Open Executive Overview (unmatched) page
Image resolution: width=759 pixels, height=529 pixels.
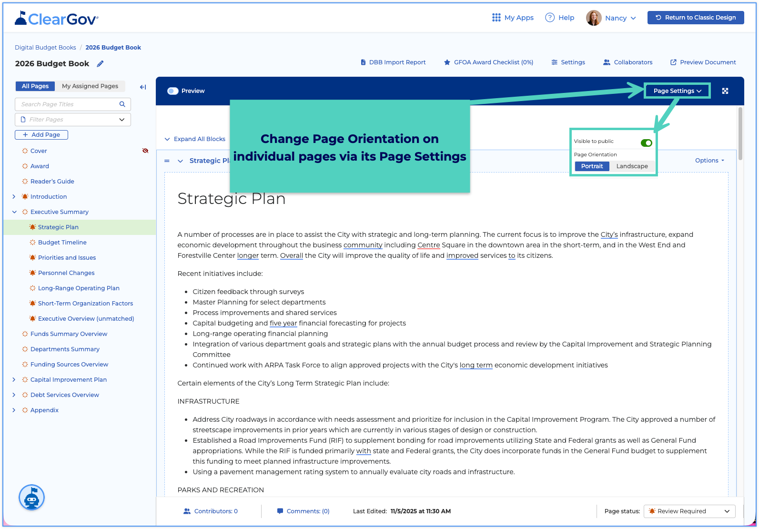pyautogui.click(x=86, y=318)
